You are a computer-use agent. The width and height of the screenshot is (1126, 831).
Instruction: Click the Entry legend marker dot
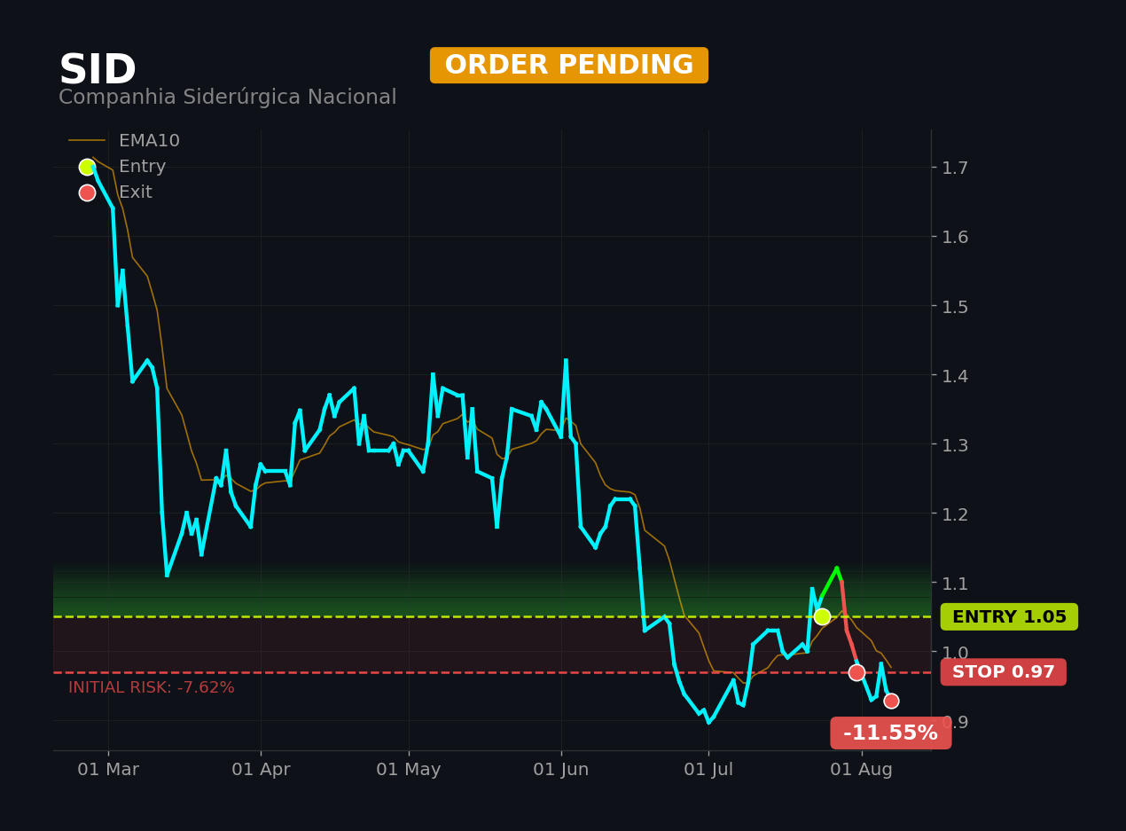pos(87,167)
